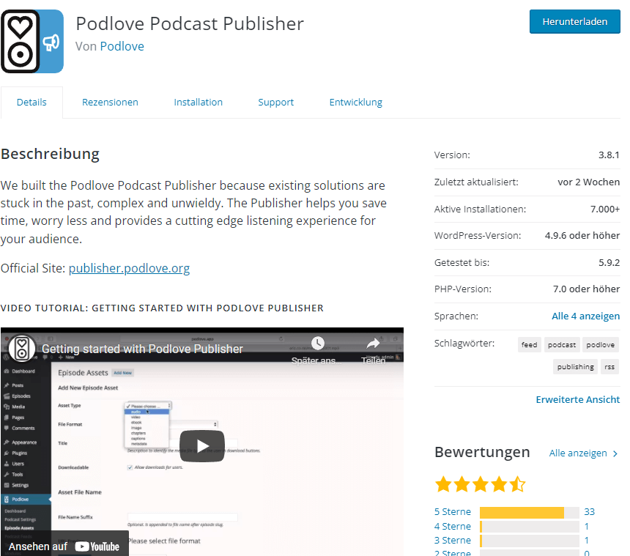Expand Erweiterte Ansicht advanced view

point(577,400)
